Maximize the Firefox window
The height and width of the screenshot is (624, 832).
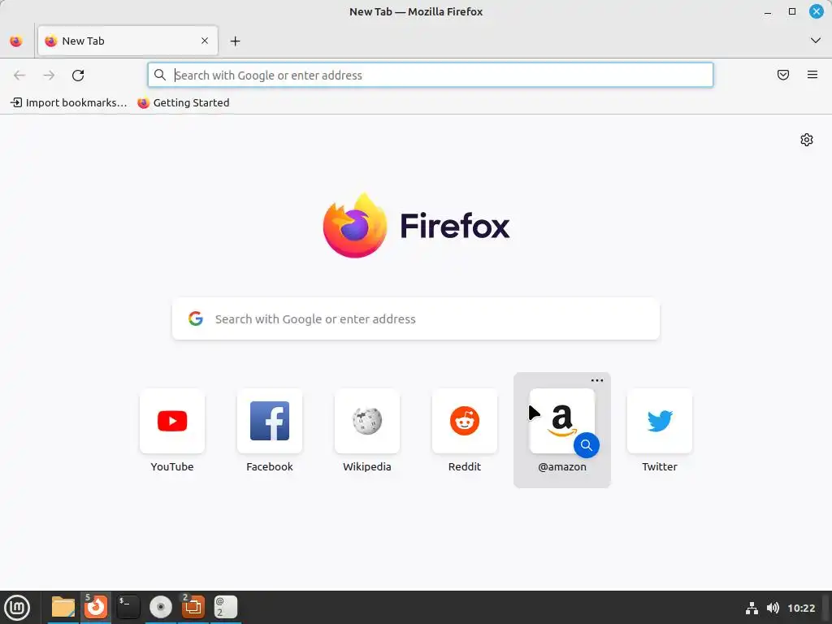coord(792,11)
